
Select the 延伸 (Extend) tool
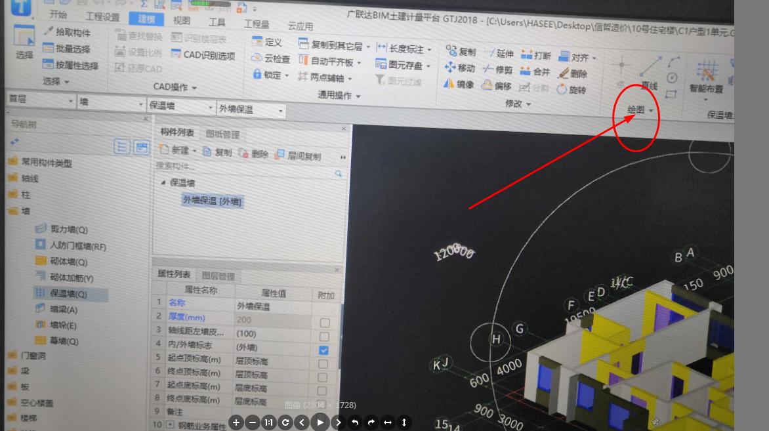(499, 53)
